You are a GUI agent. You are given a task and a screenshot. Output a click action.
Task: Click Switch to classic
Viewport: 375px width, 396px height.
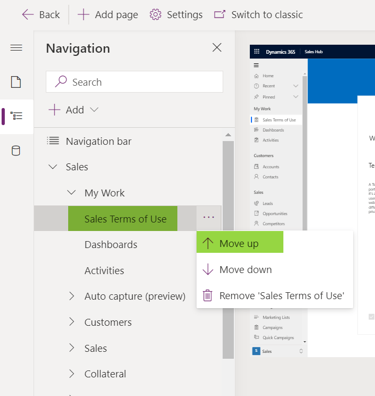point(258,14)
